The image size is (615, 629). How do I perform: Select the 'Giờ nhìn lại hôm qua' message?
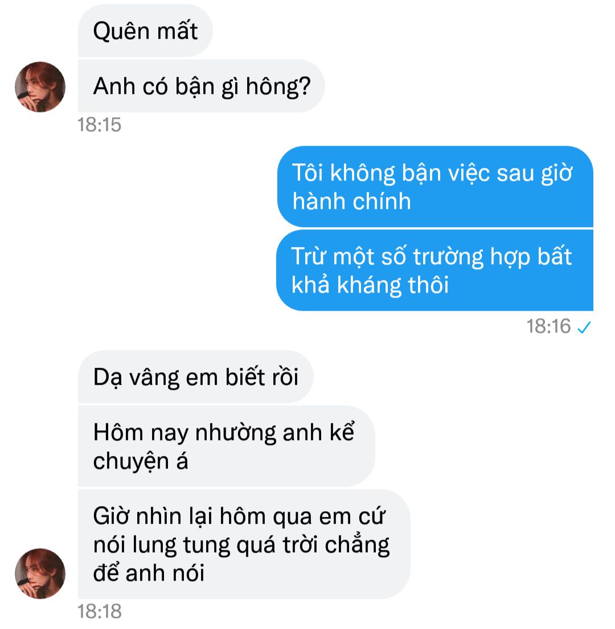(x=244, y=544)
